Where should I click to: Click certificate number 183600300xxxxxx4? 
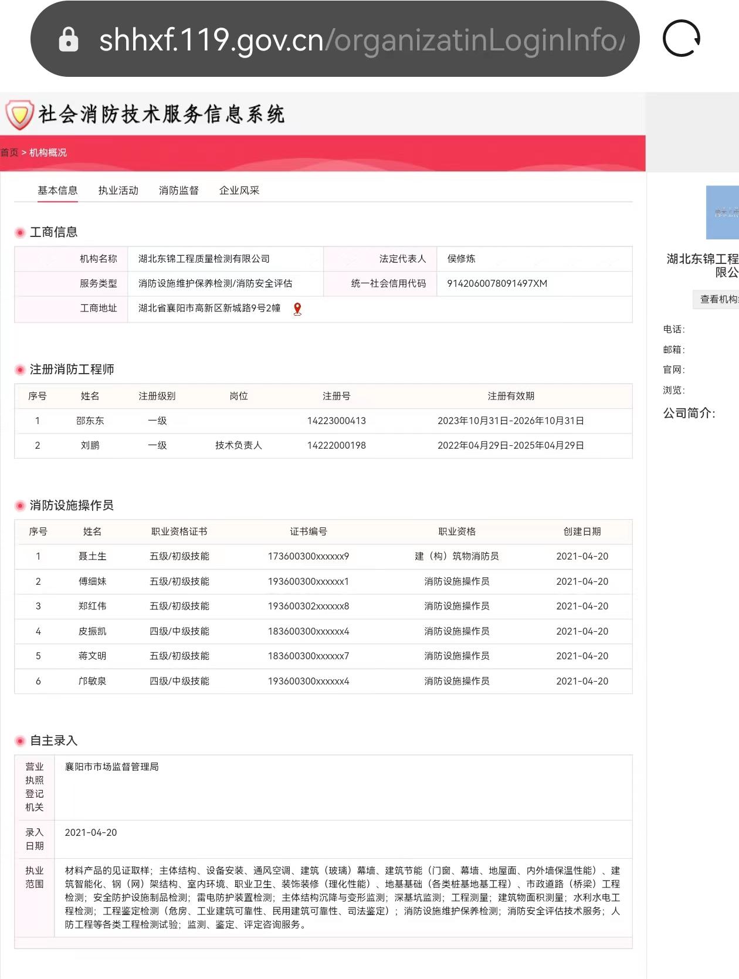point(308,631)
